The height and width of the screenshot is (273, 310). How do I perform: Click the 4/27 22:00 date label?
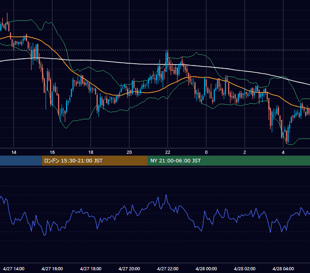point(168,268)
